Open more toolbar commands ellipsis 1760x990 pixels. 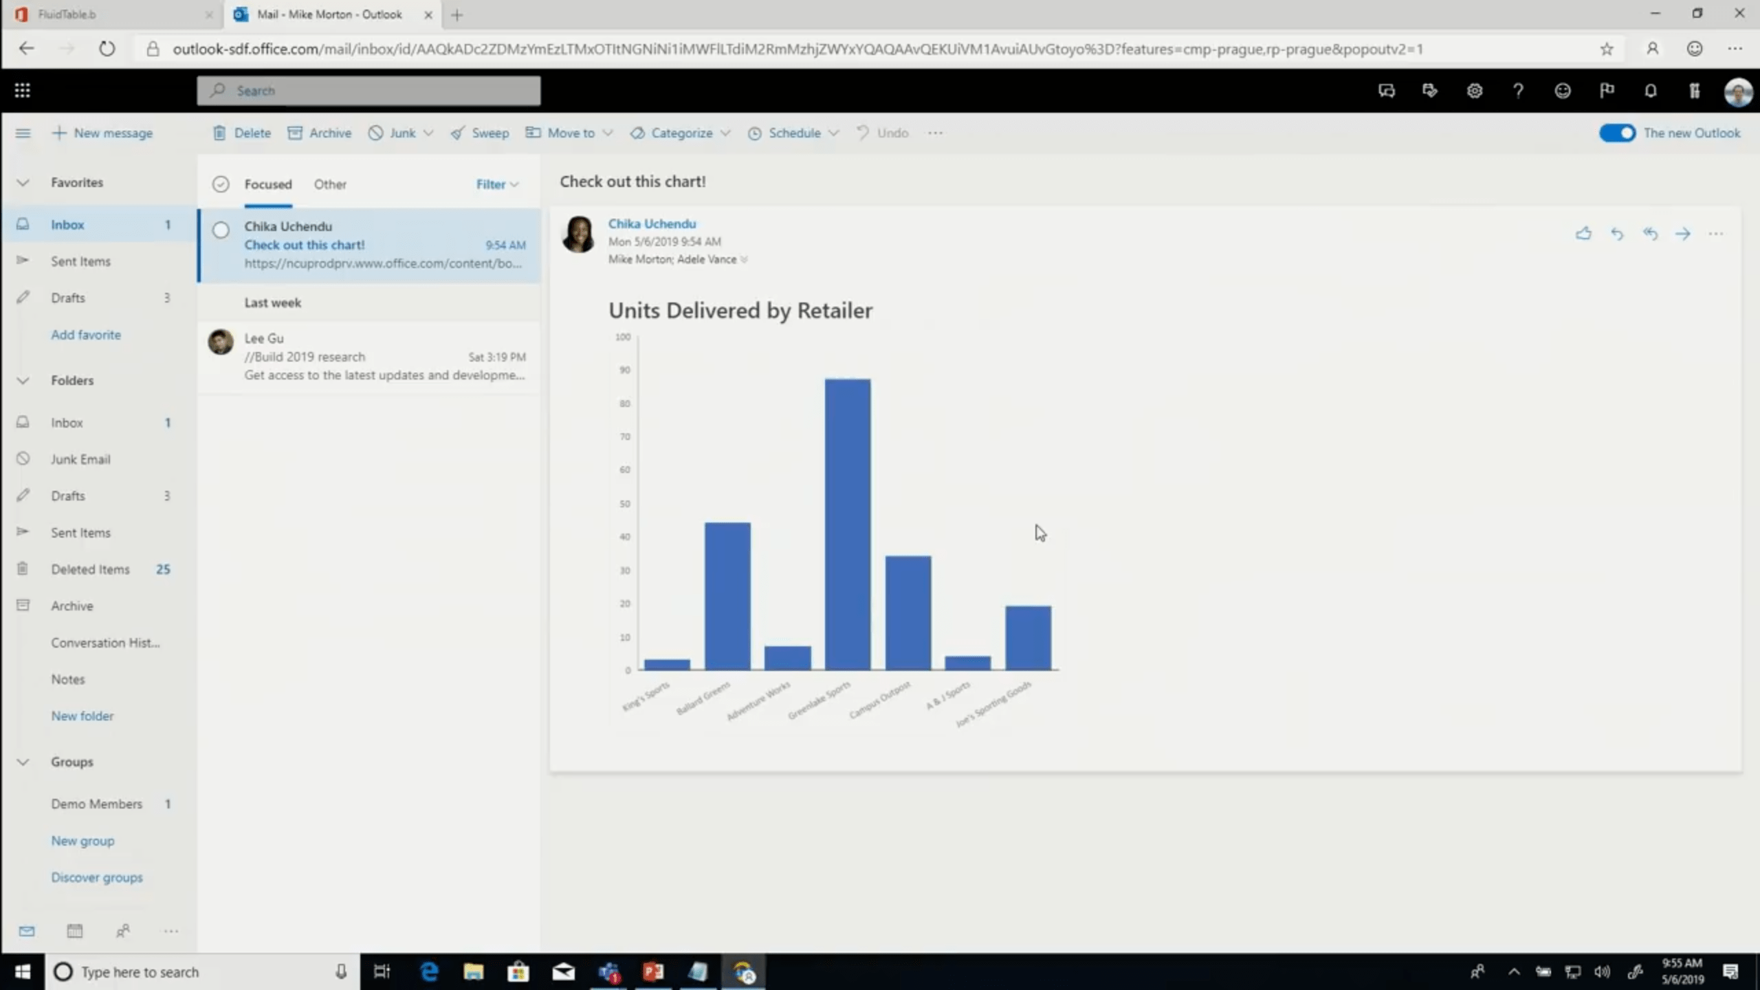pyautogui.click(x=935, y=133)
